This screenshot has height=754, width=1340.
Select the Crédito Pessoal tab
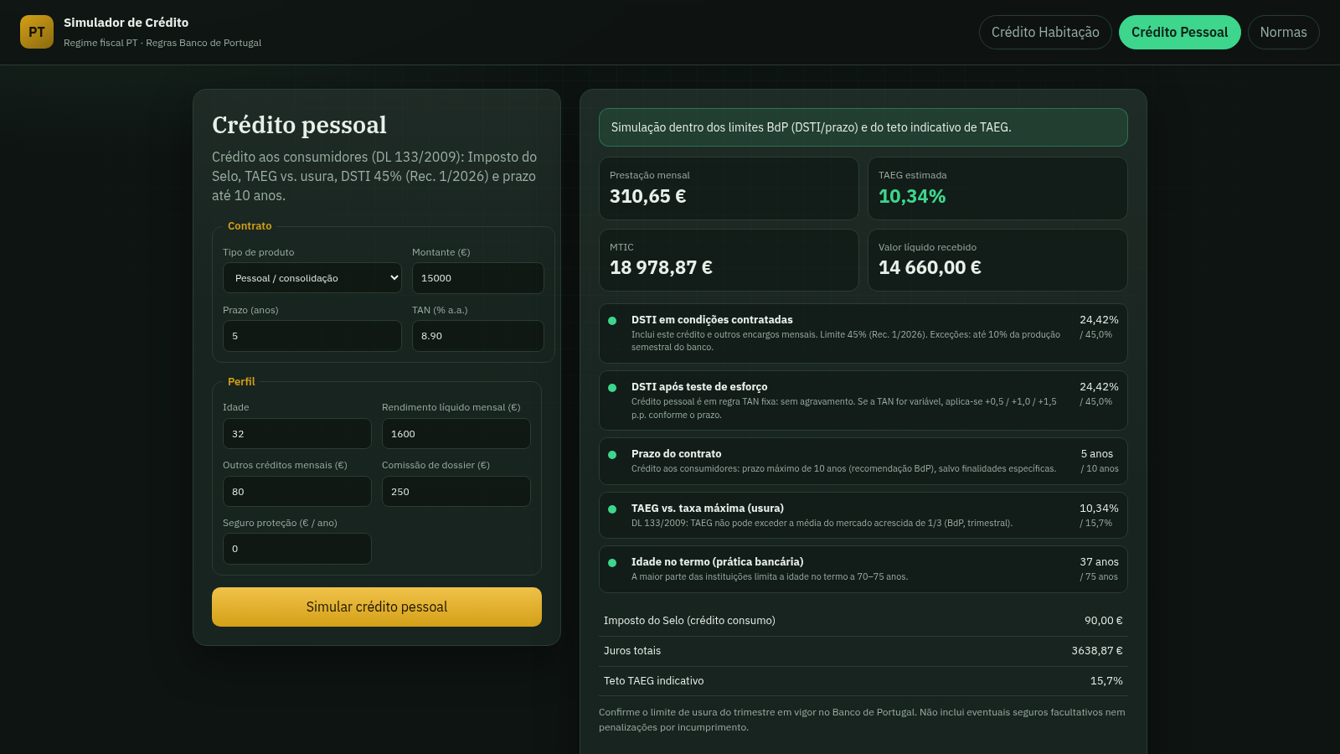pyautogui.click(x=1179, y=32)
